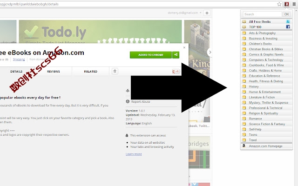The height and width of the screenshot is (186, 298).
Task: Click the bookmark star icon in address bar
Action: [x=279, y=4]
